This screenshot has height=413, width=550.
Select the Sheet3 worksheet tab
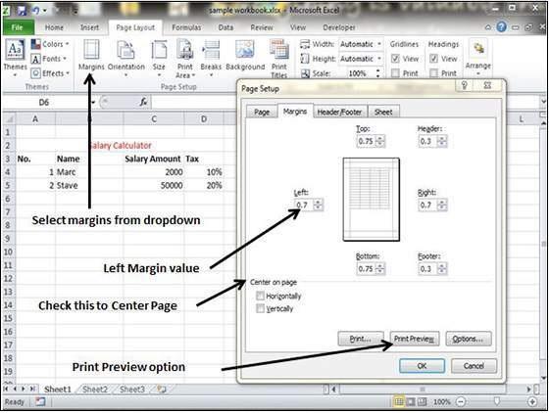[x=132, y=390]
